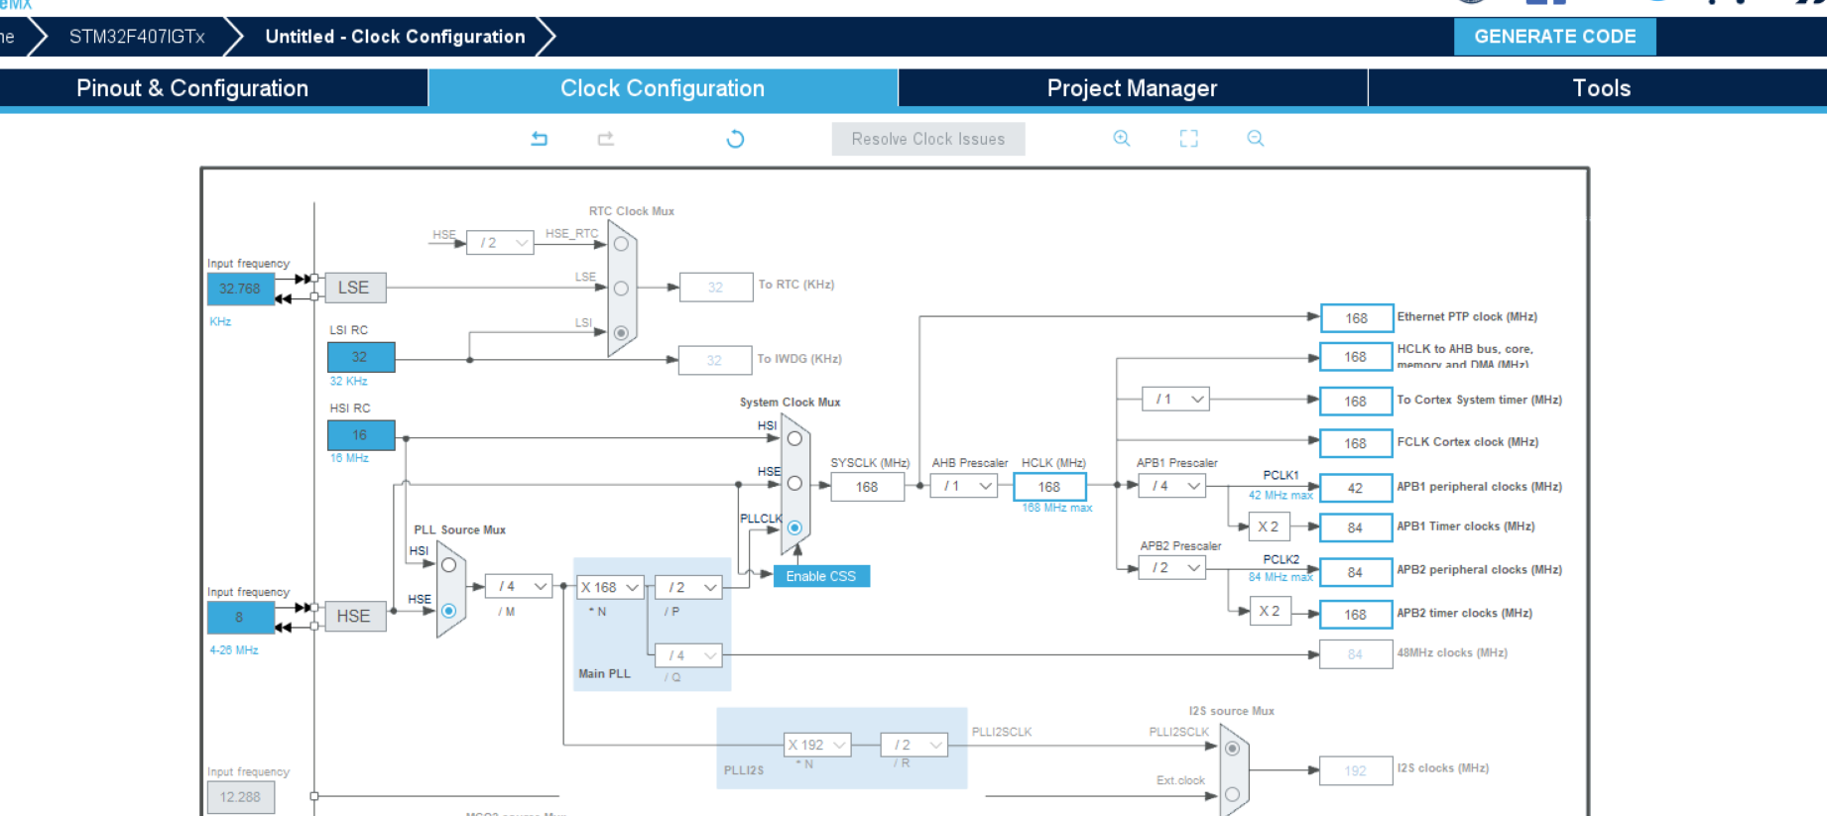Viewport: 1827px width, 816px height.
Task: Zoom out of the clock diagram
Action: coord(1256,139)
